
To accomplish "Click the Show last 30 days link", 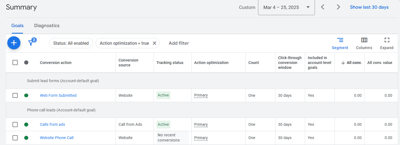I will click(x=369, y=7).
